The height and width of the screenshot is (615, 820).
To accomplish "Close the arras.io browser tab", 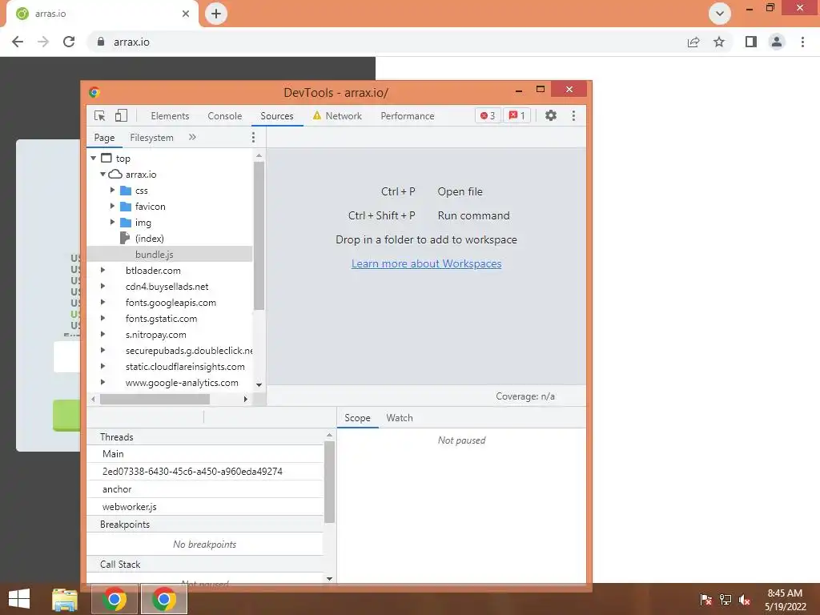I will [x=186, y=14].
